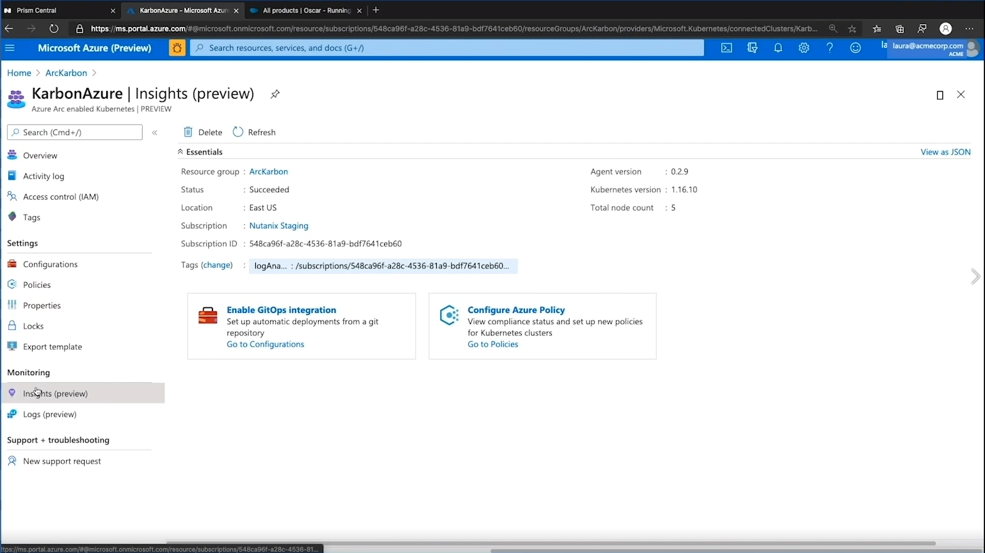Follow Go to Configurations link

coord(265,344)
